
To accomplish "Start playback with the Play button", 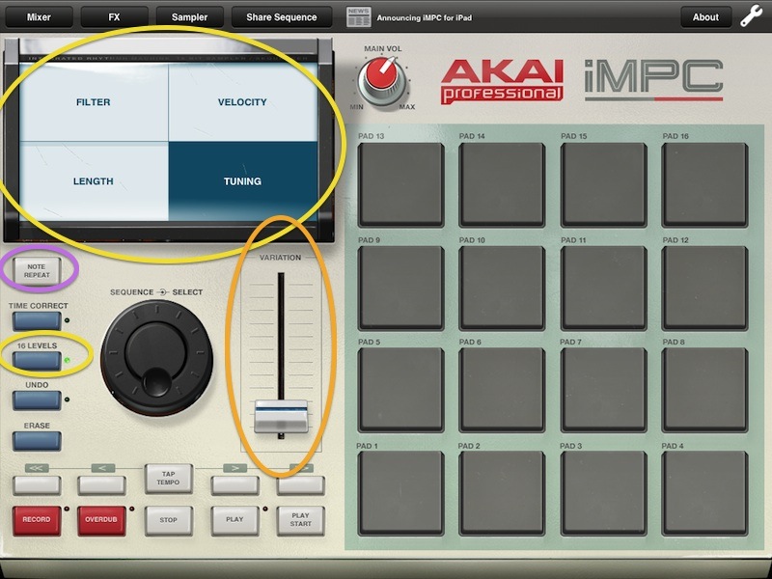I will click(x=234, y=520).
